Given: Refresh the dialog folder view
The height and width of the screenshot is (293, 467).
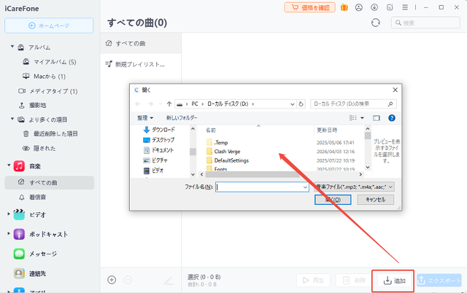Looking at the screenshot, I should pyautogui.click(x=301, y=104).
